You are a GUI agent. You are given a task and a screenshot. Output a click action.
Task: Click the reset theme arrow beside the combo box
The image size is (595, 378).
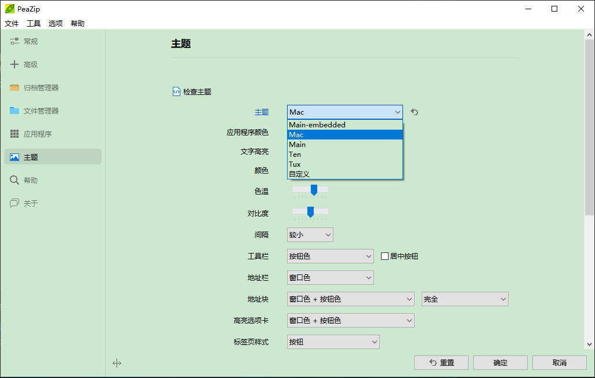pos(415,112)
